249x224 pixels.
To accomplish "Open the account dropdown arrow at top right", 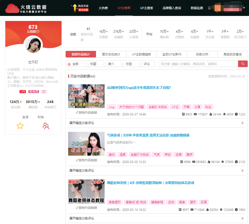I will point(244,8).
